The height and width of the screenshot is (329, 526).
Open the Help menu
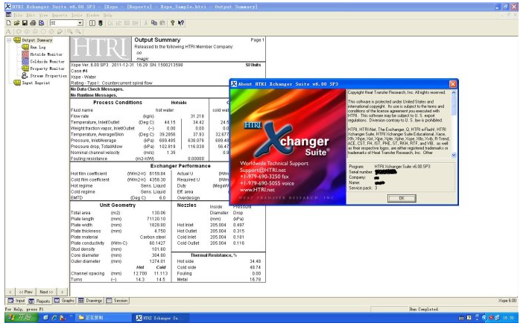(107, 15)
